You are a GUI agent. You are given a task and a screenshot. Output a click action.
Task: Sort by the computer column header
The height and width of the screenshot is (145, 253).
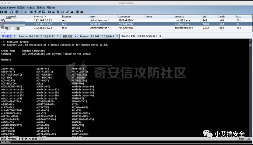pyautogui.click(x=131, y=16)
